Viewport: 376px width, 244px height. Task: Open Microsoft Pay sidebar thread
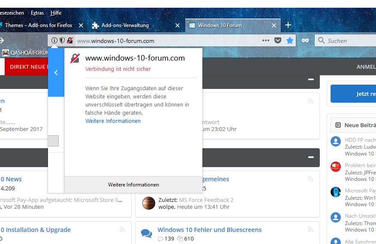[x=361, y=190]
